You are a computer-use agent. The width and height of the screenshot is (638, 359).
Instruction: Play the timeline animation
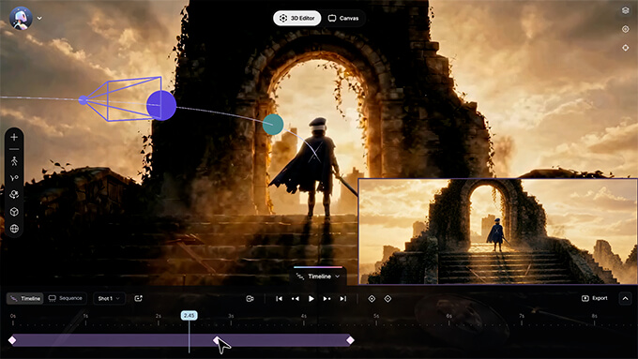pos(311,298)
